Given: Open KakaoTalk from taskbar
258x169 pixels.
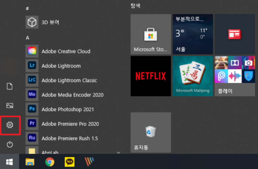Looking at the screenshot, I should point(69,162).
